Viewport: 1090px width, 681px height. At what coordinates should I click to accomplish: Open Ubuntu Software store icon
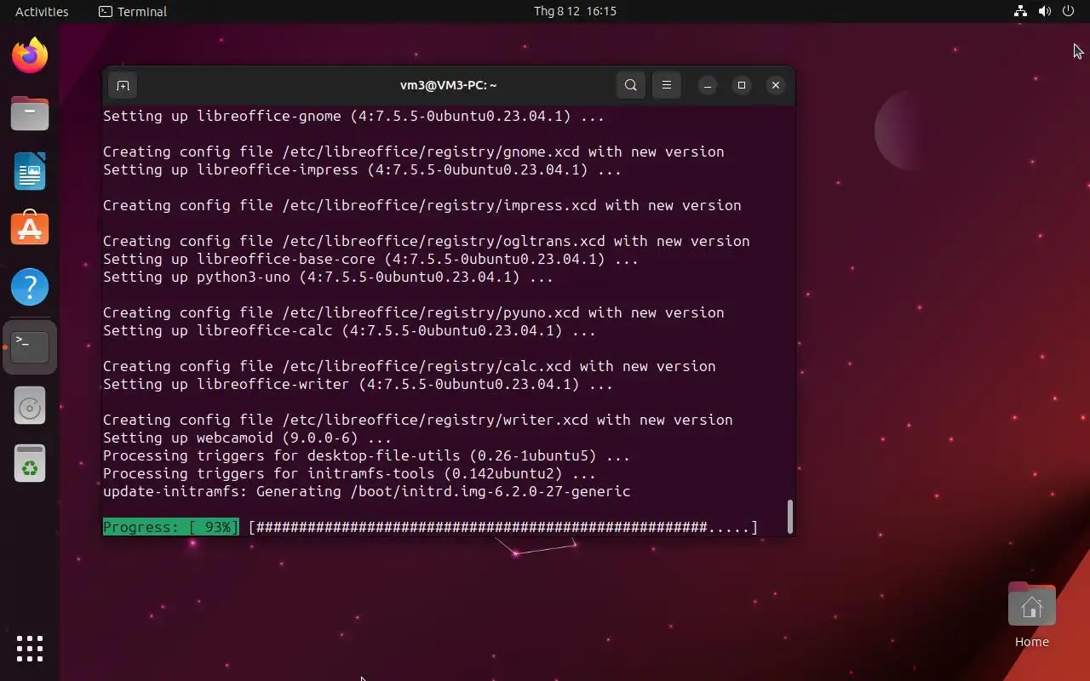(x=30, y=229)
